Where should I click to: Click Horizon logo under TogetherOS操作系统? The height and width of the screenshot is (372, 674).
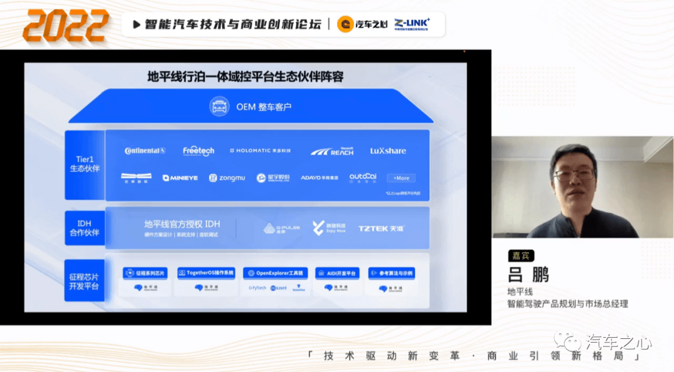point(207,288)
